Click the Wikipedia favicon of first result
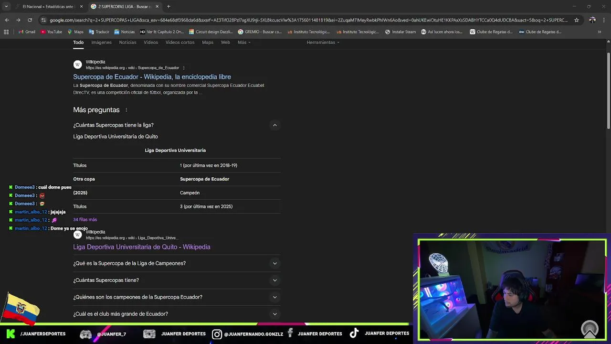The image size is (611, 344). pos(77,64)
